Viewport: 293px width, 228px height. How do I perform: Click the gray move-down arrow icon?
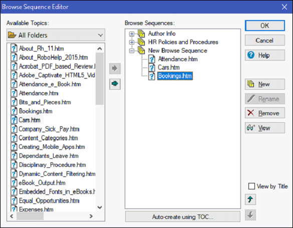[x=250, y=215]
